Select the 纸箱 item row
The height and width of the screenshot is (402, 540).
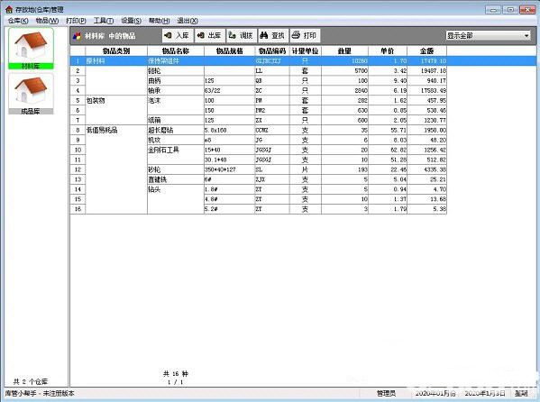[259, 120]
